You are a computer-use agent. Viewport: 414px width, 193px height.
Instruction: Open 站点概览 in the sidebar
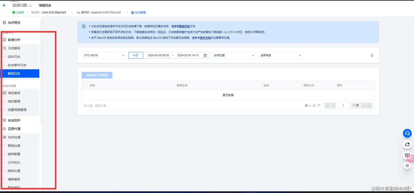14,23
